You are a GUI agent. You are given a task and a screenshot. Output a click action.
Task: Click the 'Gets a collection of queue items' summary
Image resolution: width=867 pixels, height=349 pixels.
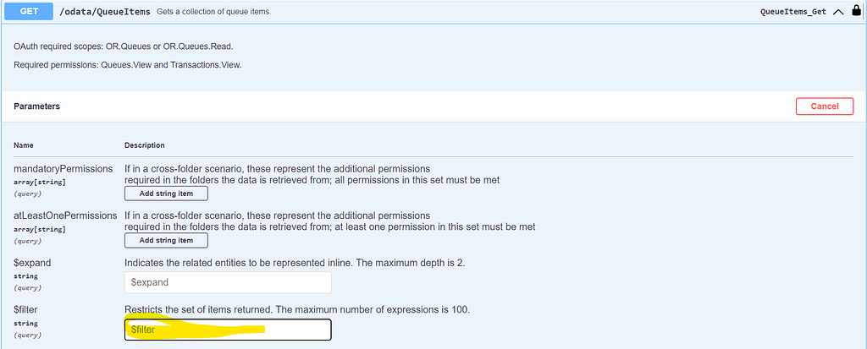[213, 12]
